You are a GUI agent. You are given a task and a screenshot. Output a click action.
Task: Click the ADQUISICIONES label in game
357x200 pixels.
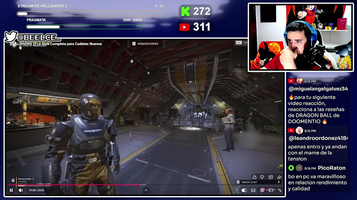tap(148, 44)
